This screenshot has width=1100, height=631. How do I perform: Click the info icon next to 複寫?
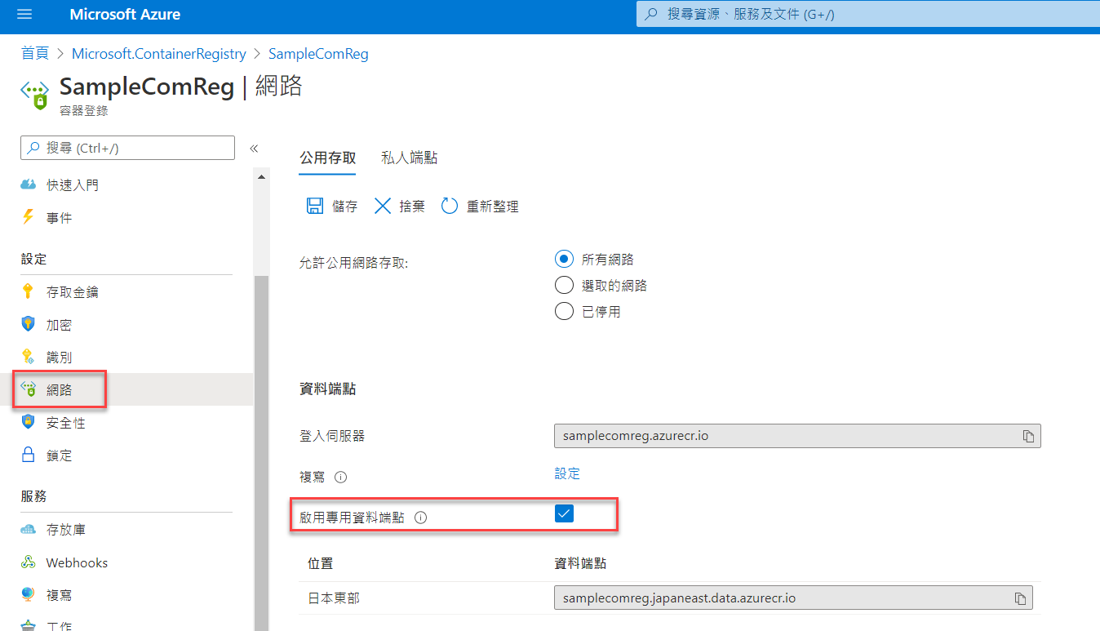coord(341,477)
